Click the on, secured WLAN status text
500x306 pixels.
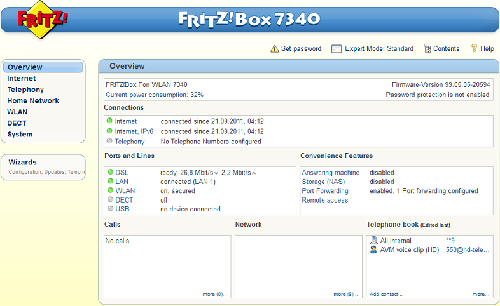coord(177,191)
